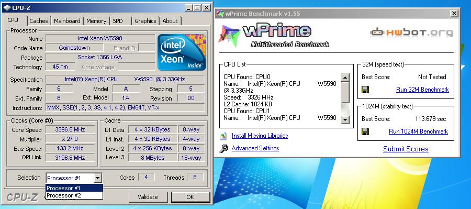Click the Install Missing Libraries icon
Screen dimensions: 471x209
click(x=223, y=136)
